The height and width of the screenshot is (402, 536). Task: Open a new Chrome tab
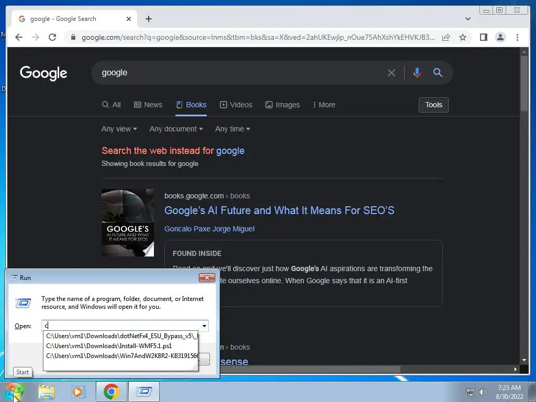click(148, 19)
